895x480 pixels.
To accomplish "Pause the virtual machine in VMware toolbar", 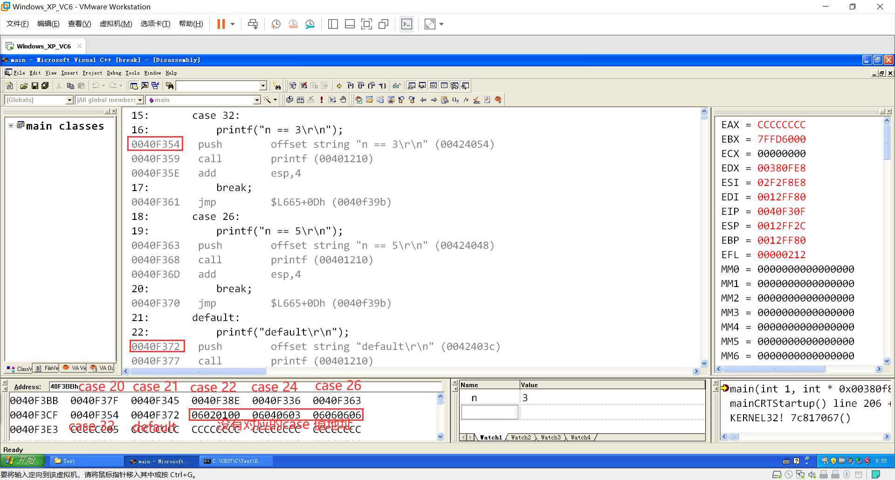I will (x=221, y=24).
